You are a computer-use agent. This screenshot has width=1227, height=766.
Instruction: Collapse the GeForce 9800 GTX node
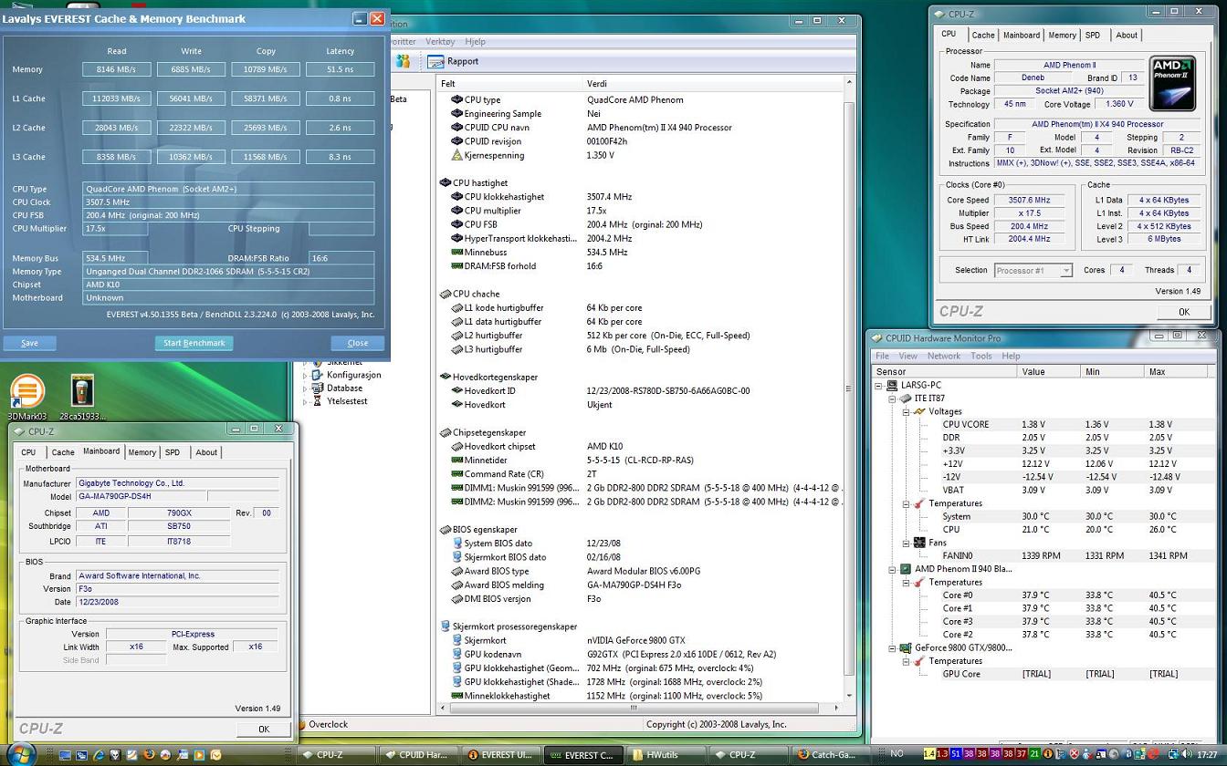(893, 648)
